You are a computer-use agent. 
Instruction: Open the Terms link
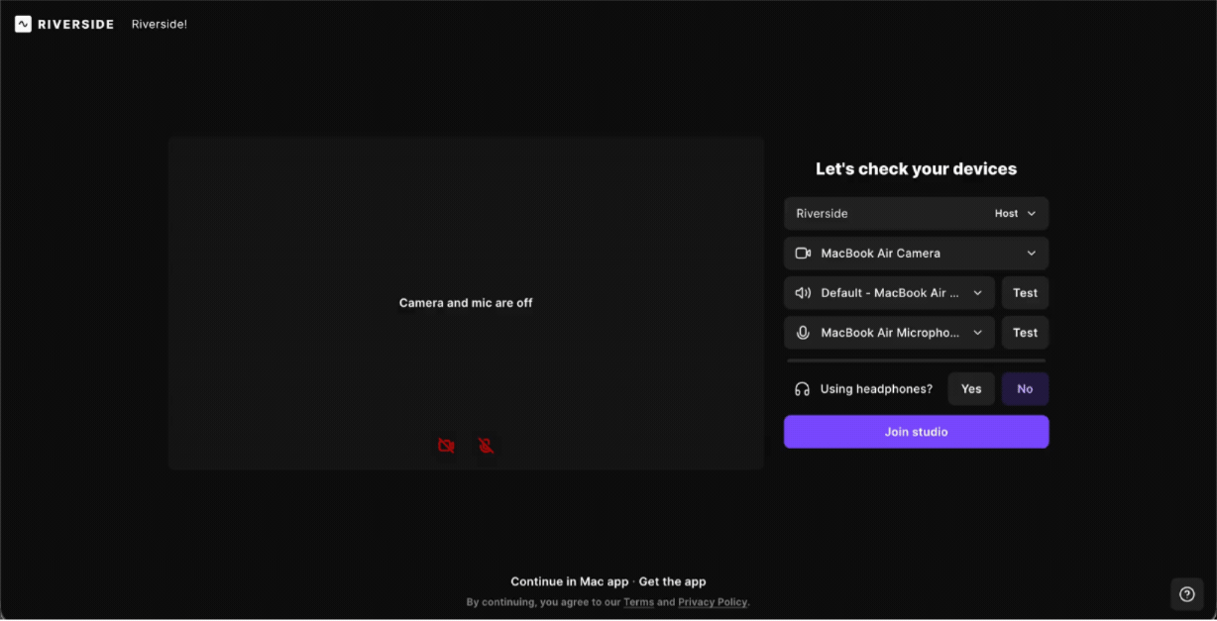click(638, 602)
